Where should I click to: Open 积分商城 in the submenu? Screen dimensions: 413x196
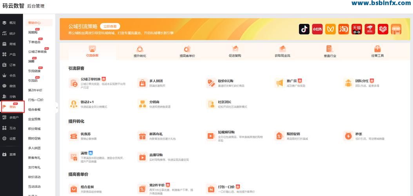(34, 129)
